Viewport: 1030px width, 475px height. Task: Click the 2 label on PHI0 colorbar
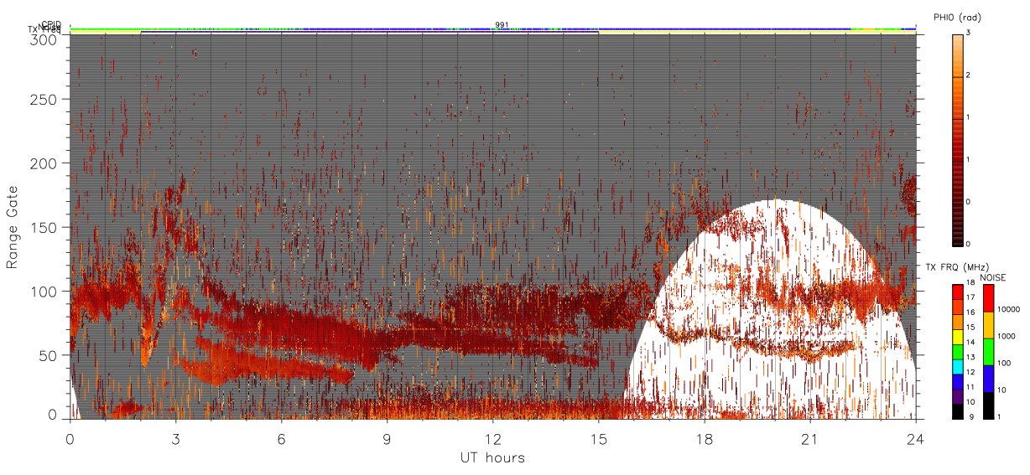[x=969, y=76]
